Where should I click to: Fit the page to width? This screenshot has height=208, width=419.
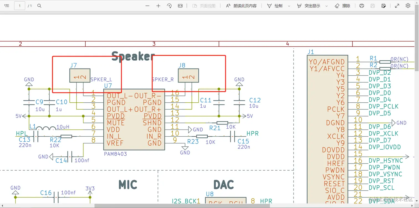pyautogui.click(x=180, y=6)
